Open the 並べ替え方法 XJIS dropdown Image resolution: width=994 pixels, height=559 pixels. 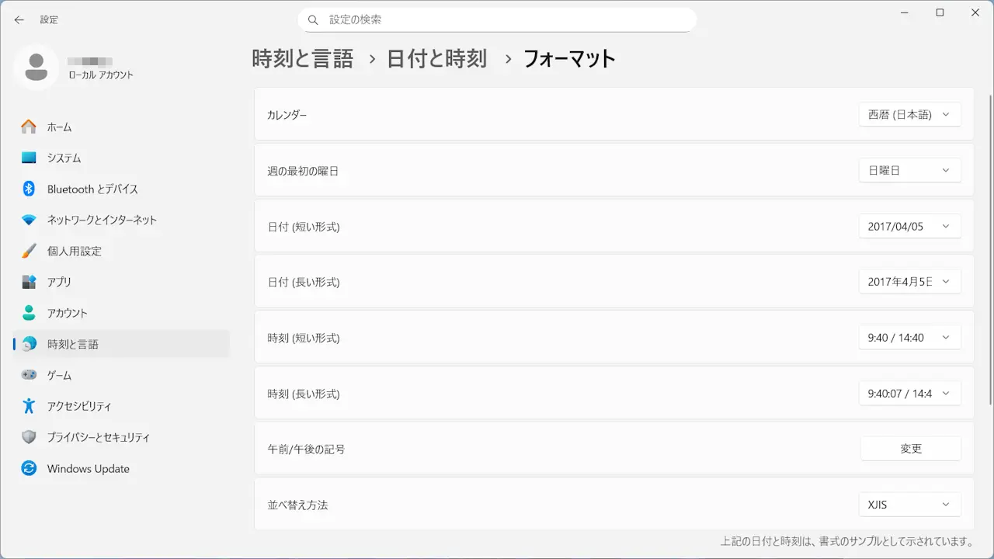click(909, 505)
